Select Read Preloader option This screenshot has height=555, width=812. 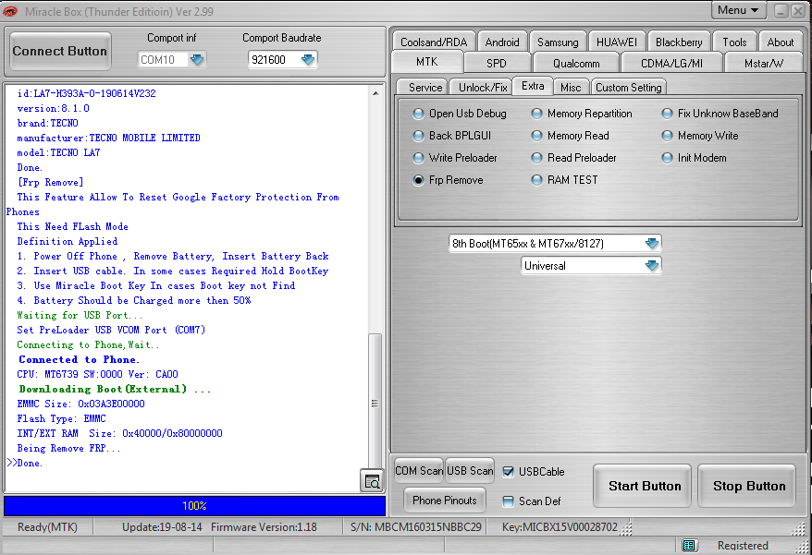[x=574, y=158]
